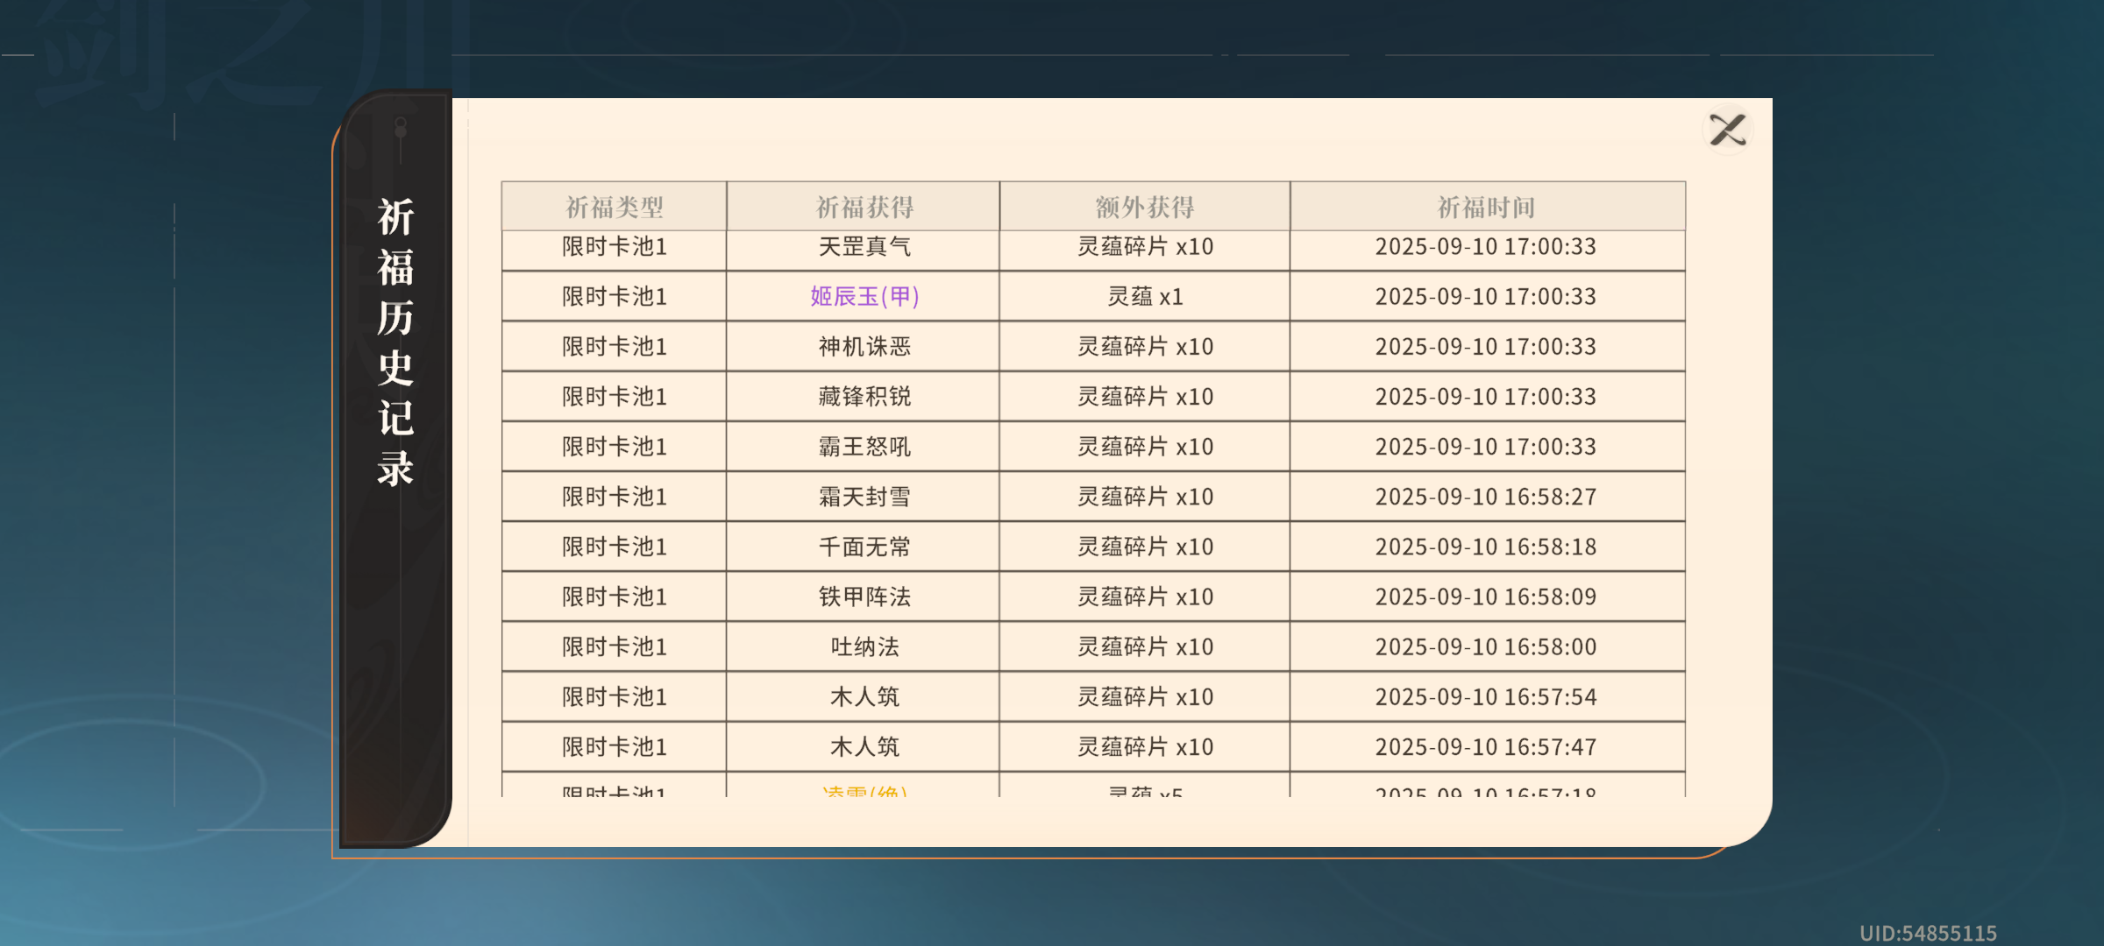2104x946 pixels.
Task: Select the 神机诛恶 reward cell
Action: [864, 347]
